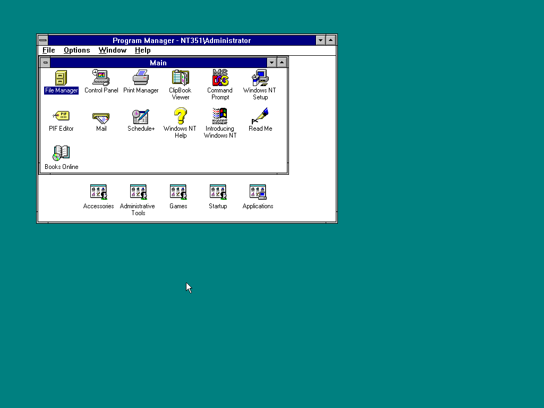This screenshot has height=408, width=544.
Task: Select the Administrative Tools program group
Action: tap(138, 192)
